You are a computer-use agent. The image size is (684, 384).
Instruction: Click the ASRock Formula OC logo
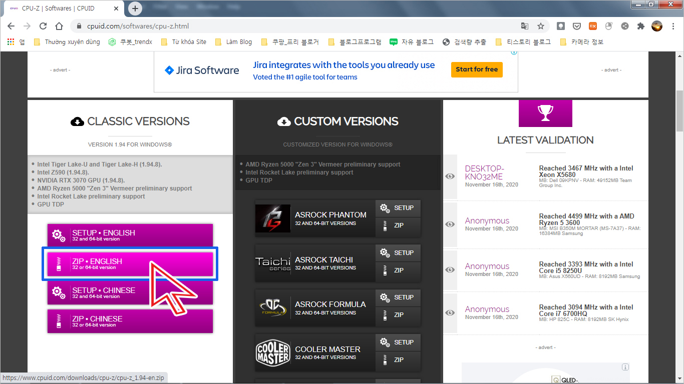tap(273, 308)
